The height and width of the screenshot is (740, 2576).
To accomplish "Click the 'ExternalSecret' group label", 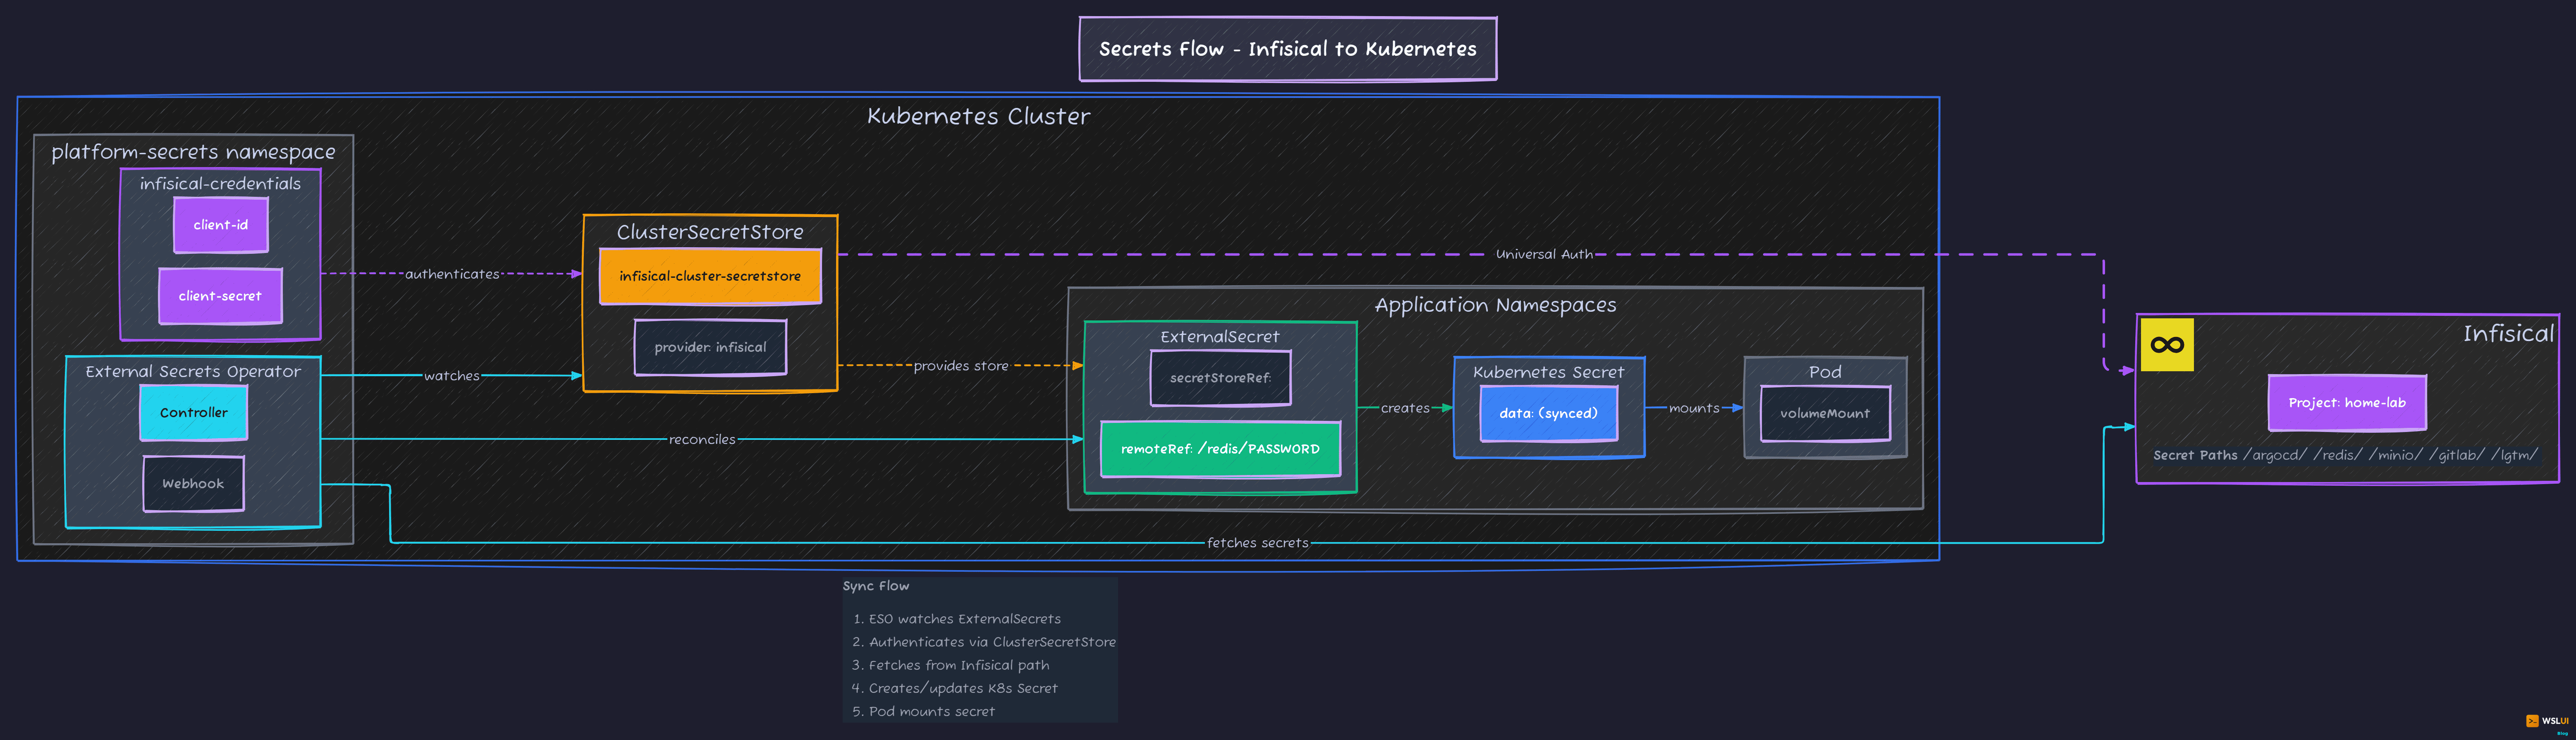I will coord(1220,337).
